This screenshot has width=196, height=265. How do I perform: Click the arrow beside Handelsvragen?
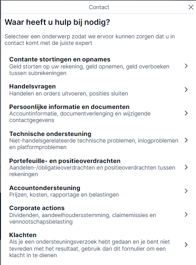(x=186, y=90)
